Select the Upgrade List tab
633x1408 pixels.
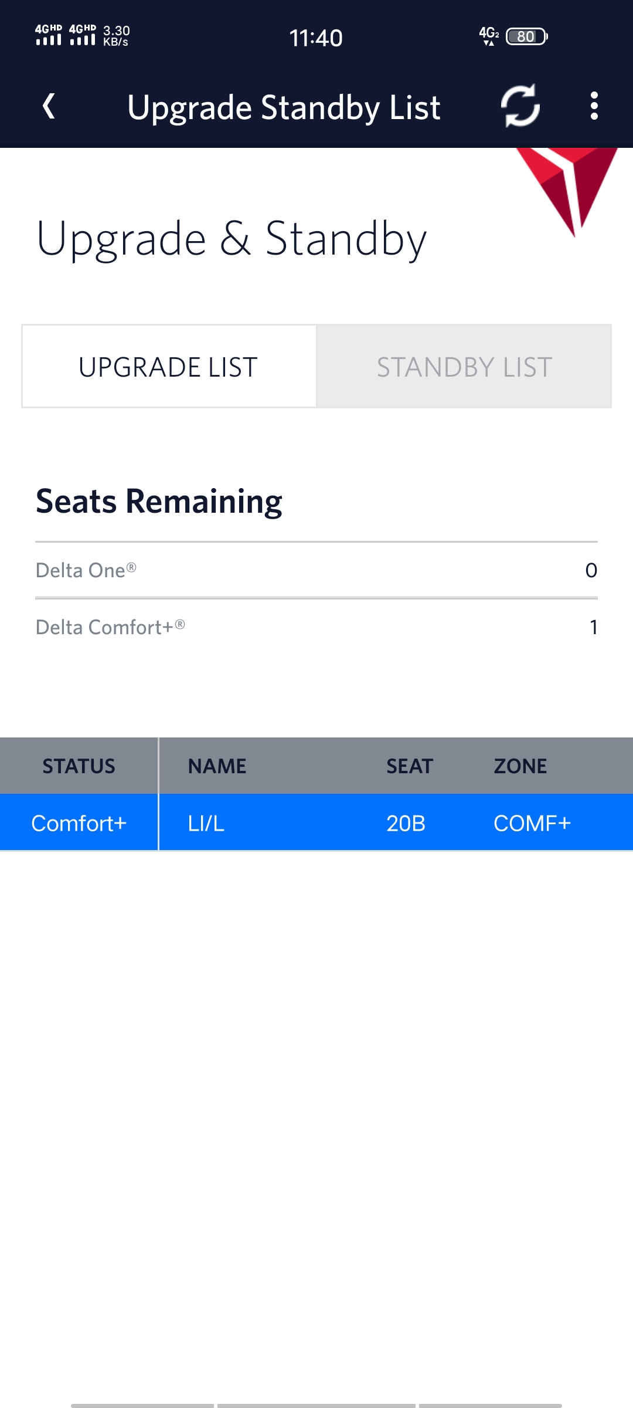point(169,367)
